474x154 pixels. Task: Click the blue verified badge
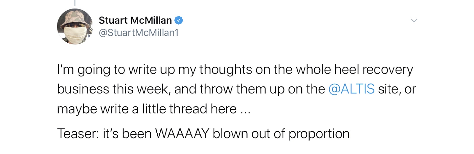(x=179, y=20)
